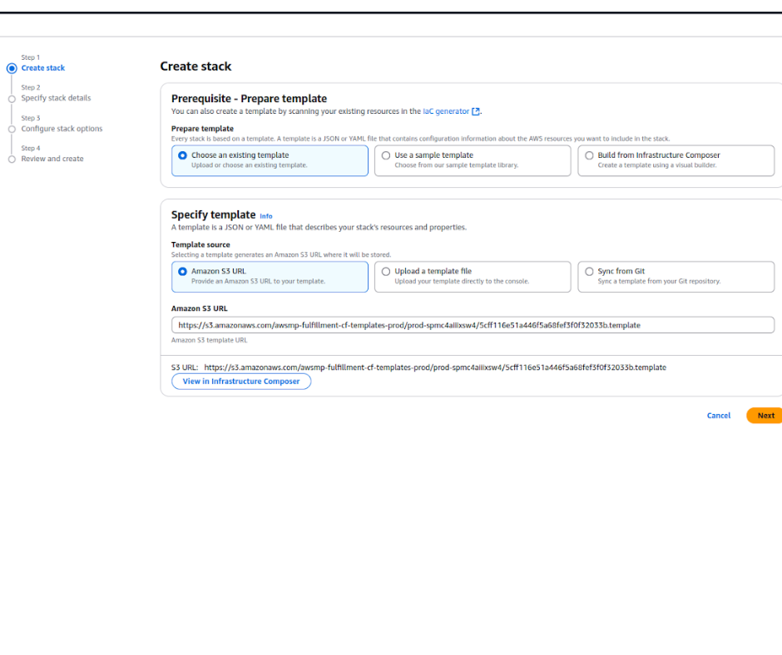Select 'Choose an existing template' option
This screenshot has width=782, height=655.
(183, 155)
